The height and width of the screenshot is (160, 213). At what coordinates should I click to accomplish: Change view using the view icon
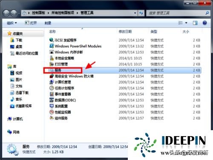pyautogui.click(x=180, y=23)
